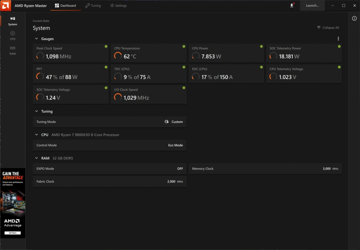This screenshot has width=360, height=250.
Task: Toggle green dot on SOC Telemetry Voltage card
Action: [106, 88]
